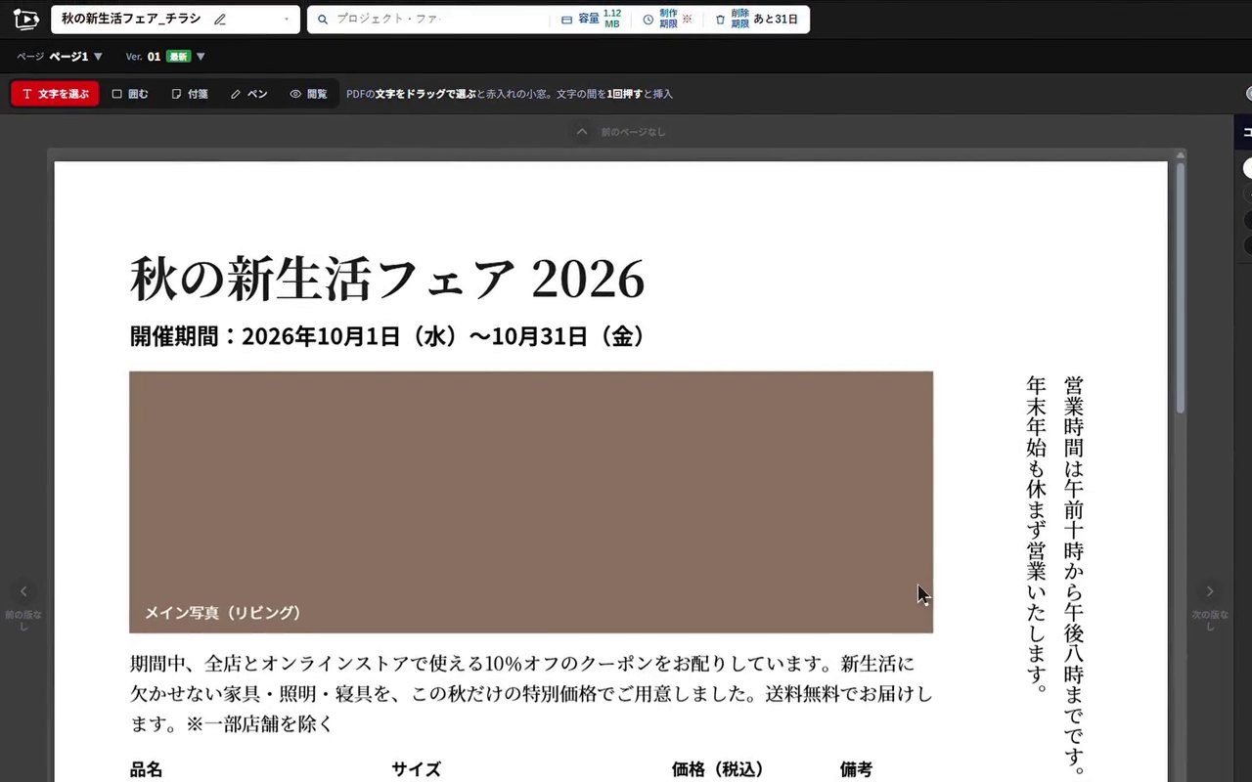Click the vertical text 年末年始も休まず営業いたします。
This screenshot has width=1252, height=782.
click(x=1037, y=535)
